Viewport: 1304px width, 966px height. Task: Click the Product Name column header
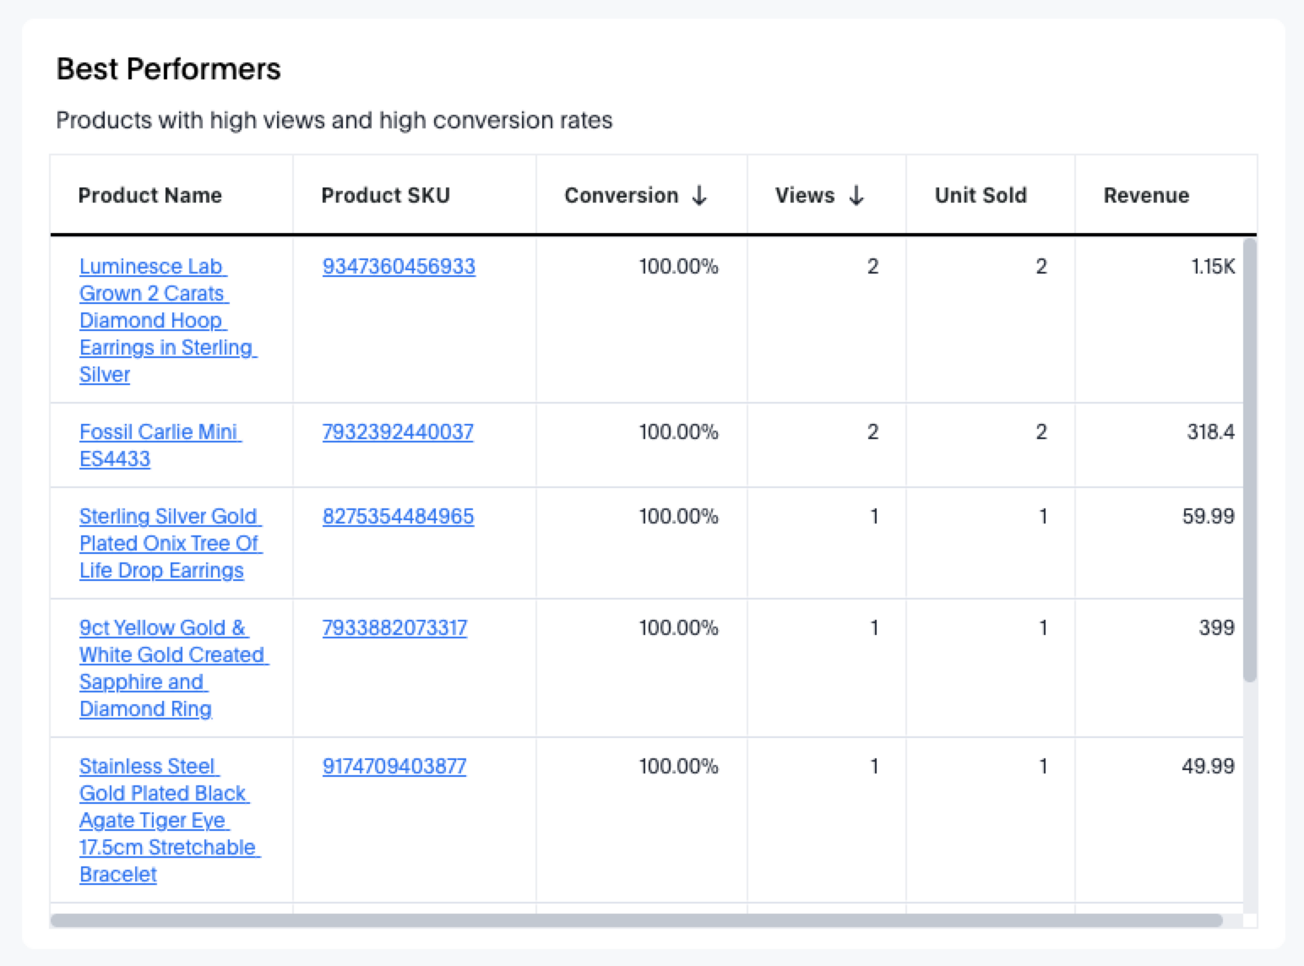tap(149, 196)
